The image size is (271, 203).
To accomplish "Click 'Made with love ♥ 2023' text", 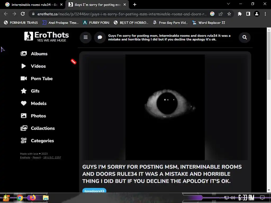I will click(x=34, y=154).
